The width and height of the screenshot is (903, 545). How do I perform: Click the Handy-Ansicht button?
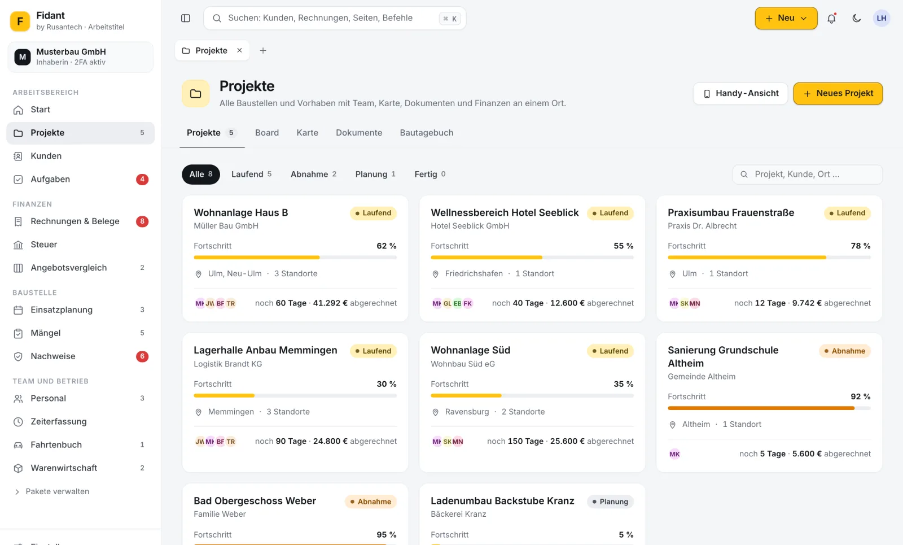coord(740,94)
